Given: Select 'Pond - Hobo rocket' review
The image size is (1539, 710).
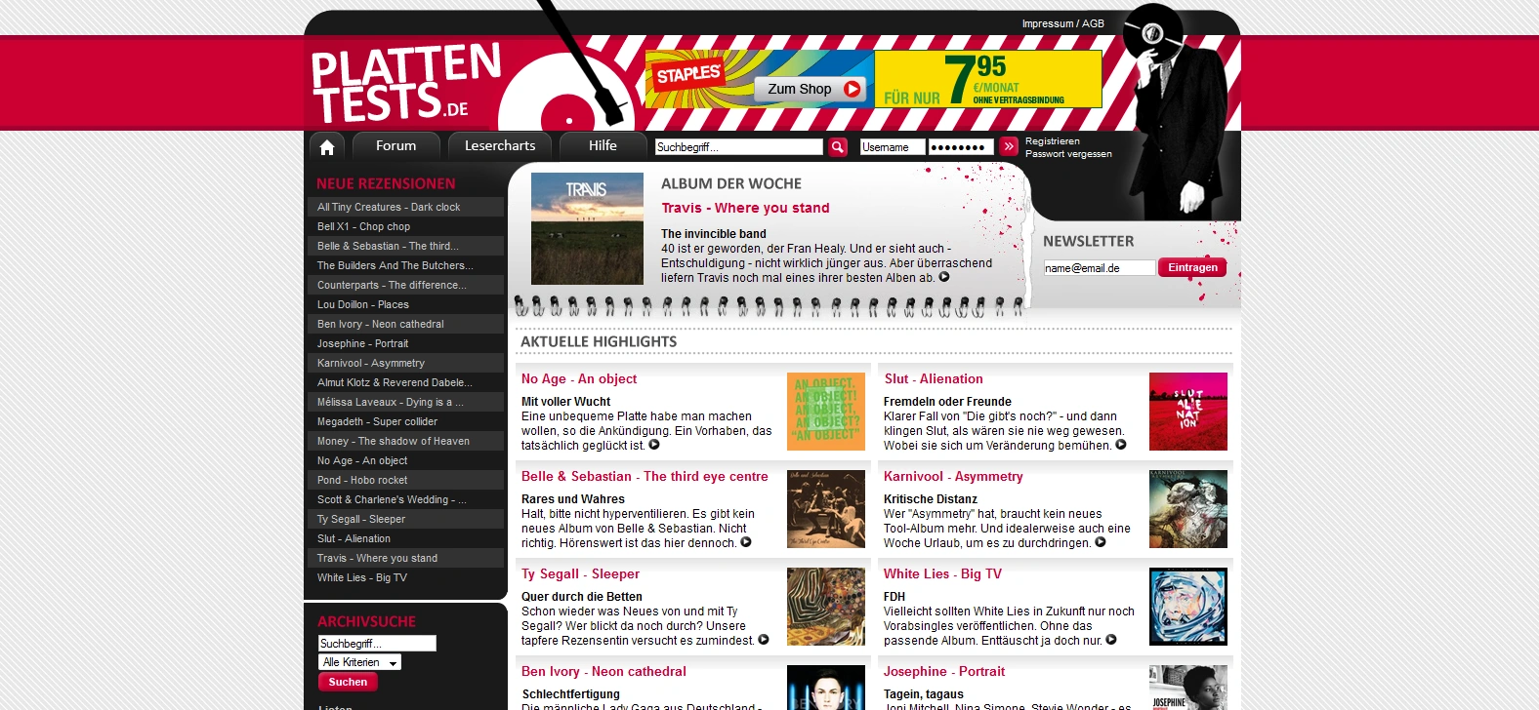Looking at the screenshot, I should [x=405, y=480].
